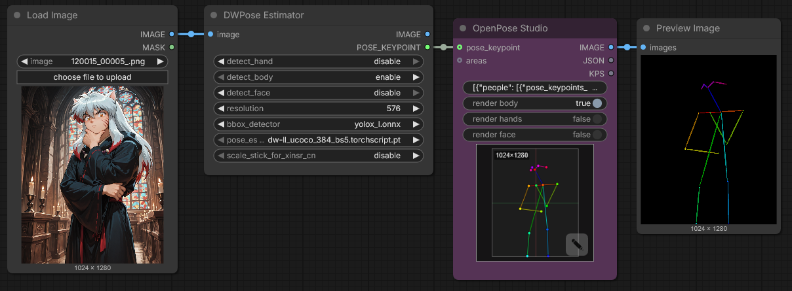Step detect_face to its next value

point(416,93)
